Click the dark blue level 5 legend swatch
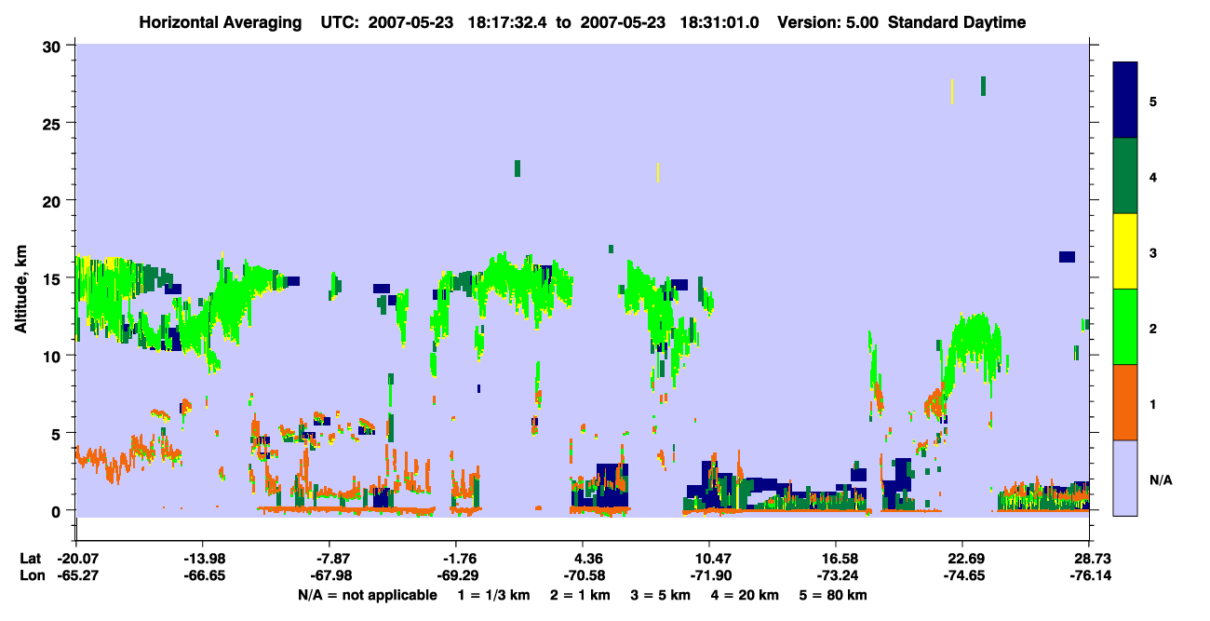1210x621 pixels. click(x=1125, y=101)
